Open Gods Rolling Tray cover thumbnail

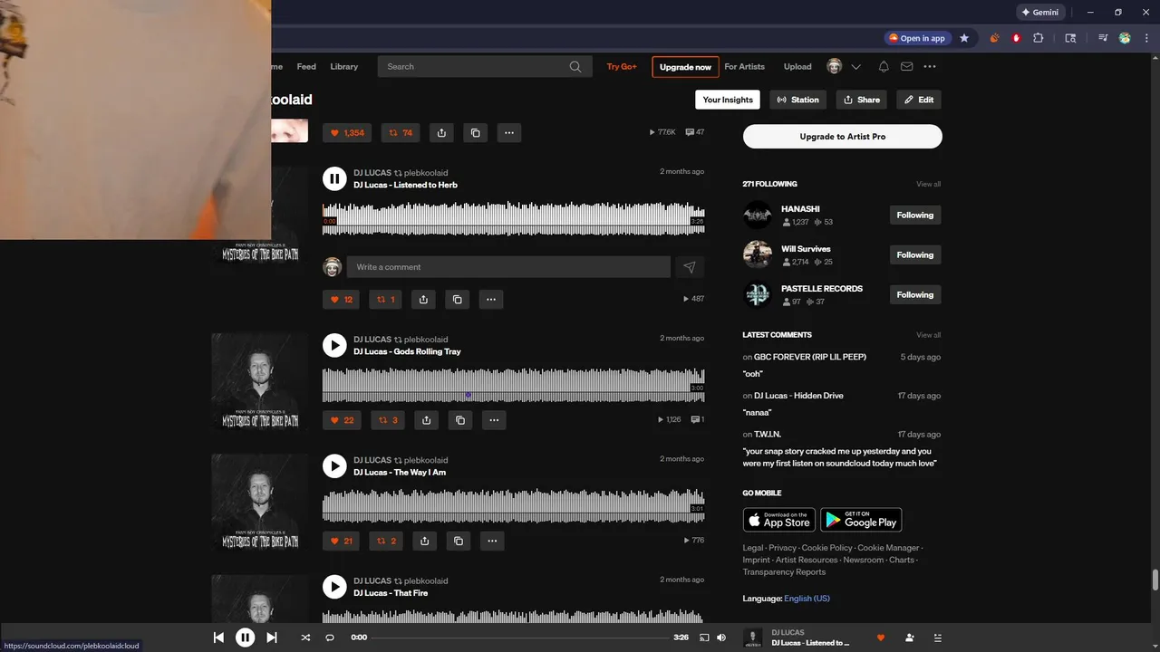coord(260,381)
